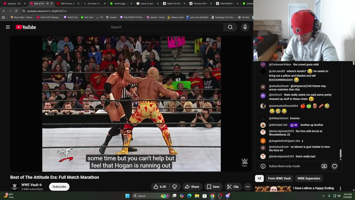Click the browser back arrow
The image size is (355, 200).
4,11
